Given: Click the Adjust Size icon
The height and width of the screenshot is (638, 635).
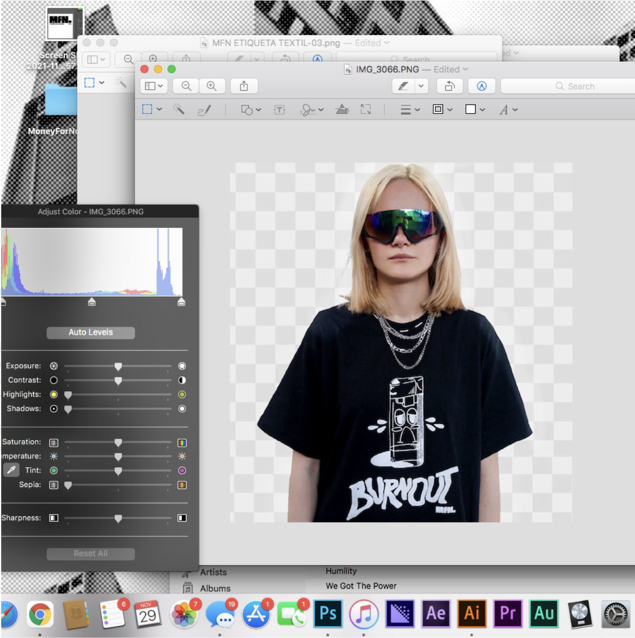Looking at the screenshot, I should (366, 110).
